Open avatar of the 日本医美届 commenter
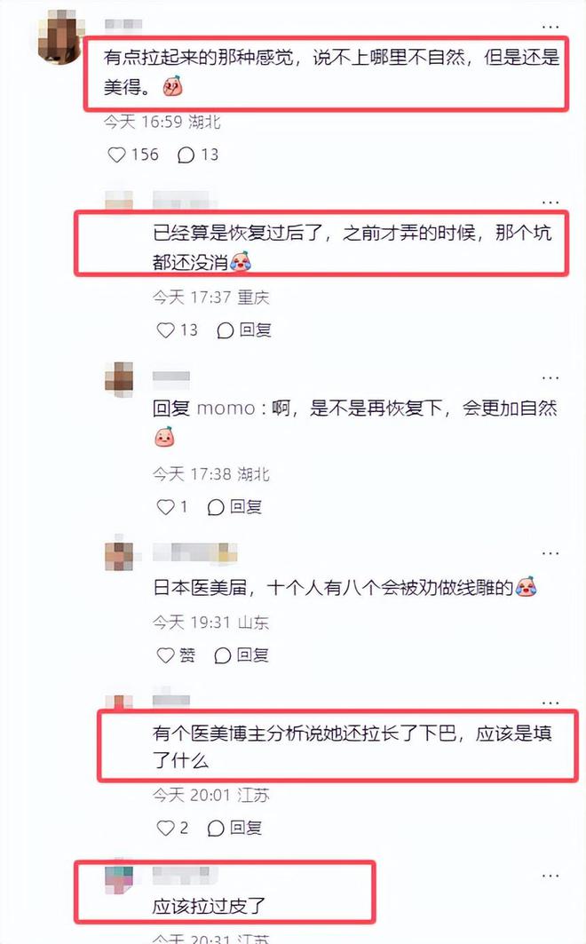This screenshot has width=586, height=944. point(120,554)
